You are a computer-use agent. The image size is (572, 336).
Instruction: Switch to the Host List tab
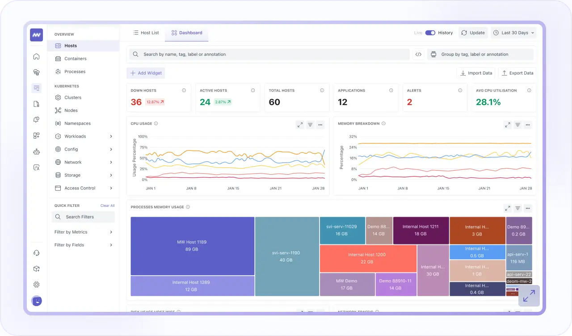pyautogui.click(x=146, y=33)
